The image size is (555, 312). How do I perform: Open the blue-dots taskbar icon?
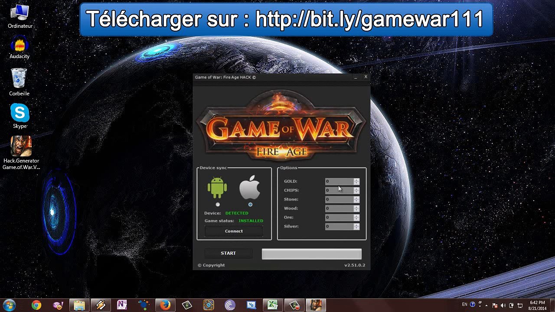144,305
